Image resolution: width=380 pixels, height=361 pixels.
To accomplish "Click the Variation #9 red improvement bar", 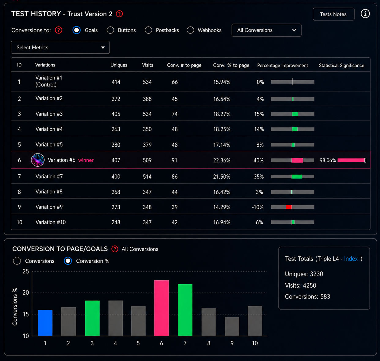I will click(x=289, y=207).
